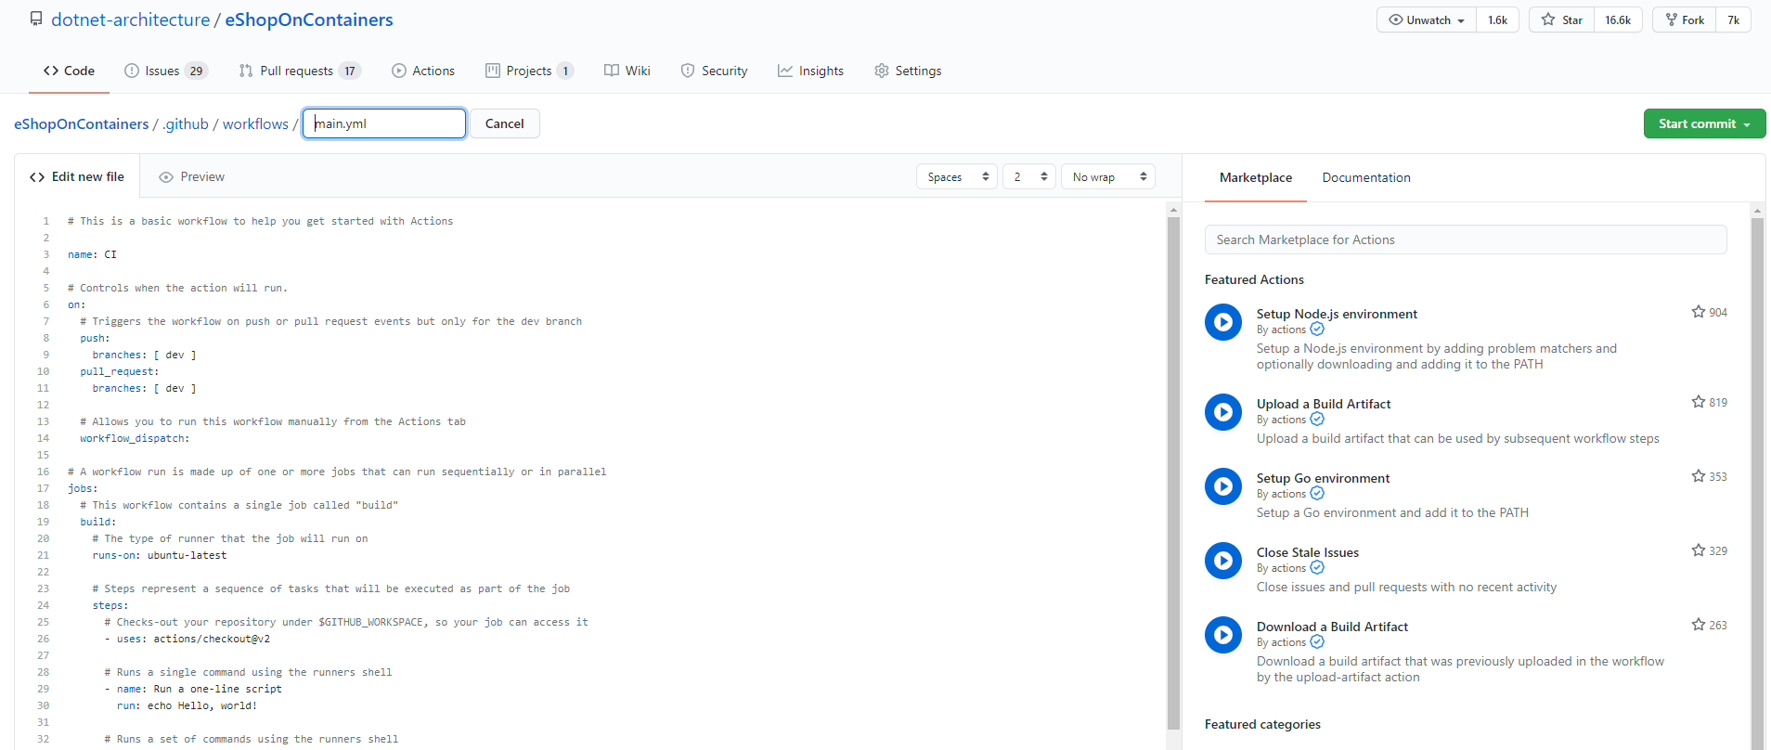Click verified badge under Upload a Build Artifact
The width and height of the screenshot is (1771, 750).
tap(1317, 420)
